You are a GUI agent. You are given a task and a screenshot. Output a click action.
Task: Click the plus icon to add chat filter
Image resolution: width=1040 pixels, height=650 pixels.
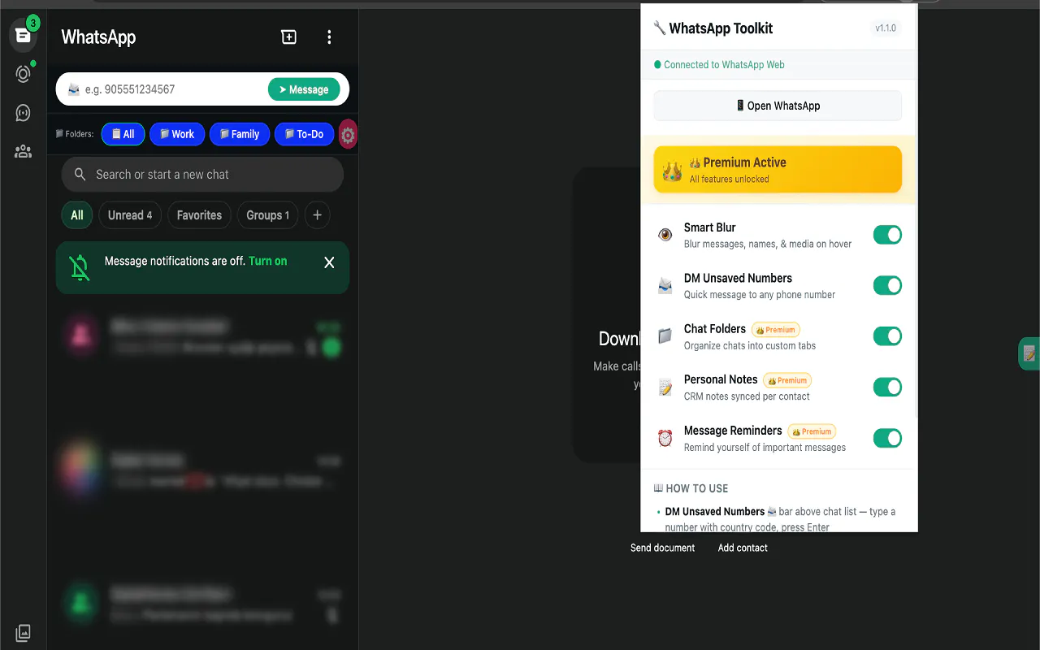tap(317, 215)
